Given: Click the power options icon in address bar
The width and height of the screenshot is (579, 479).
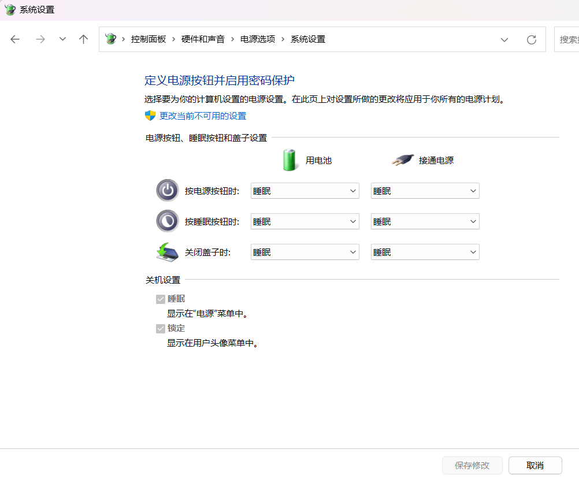Looking at the screenshot, I should pos(110,39).
